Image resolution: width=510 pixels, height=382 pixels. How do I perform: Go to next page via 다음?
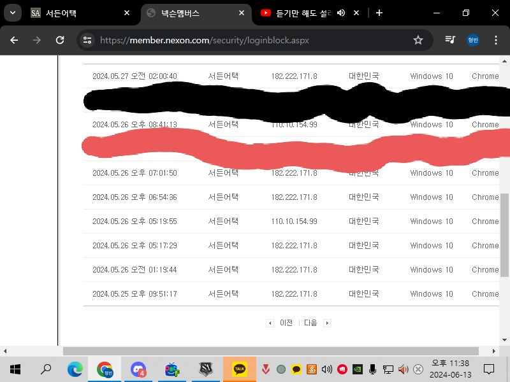click(x=310, y=323)
